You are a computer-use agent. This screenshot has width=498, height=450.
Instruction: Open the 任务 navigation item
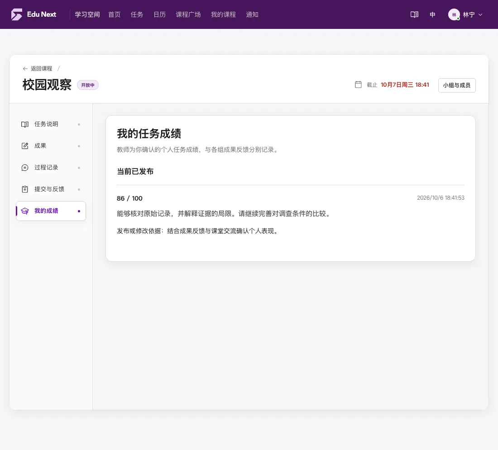137,14
